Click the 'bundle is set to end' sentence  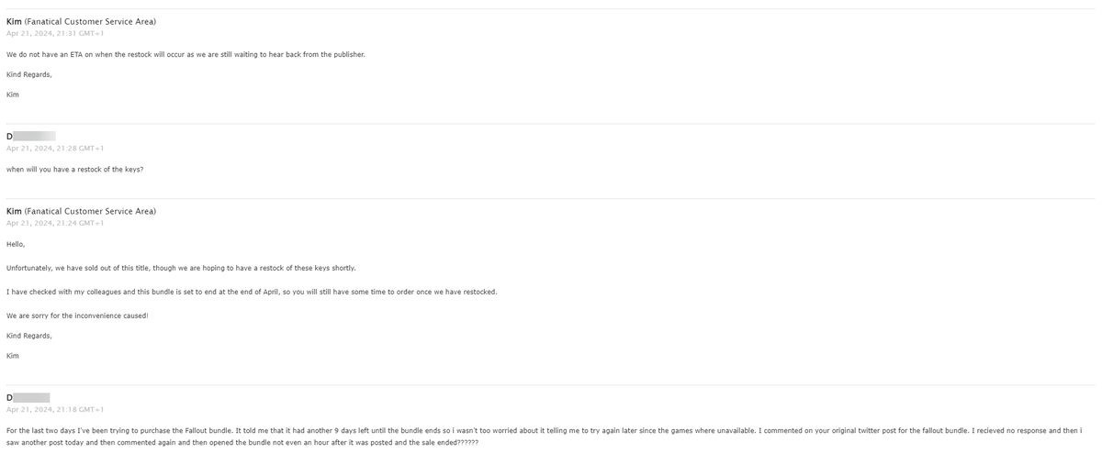coord(252,292)
